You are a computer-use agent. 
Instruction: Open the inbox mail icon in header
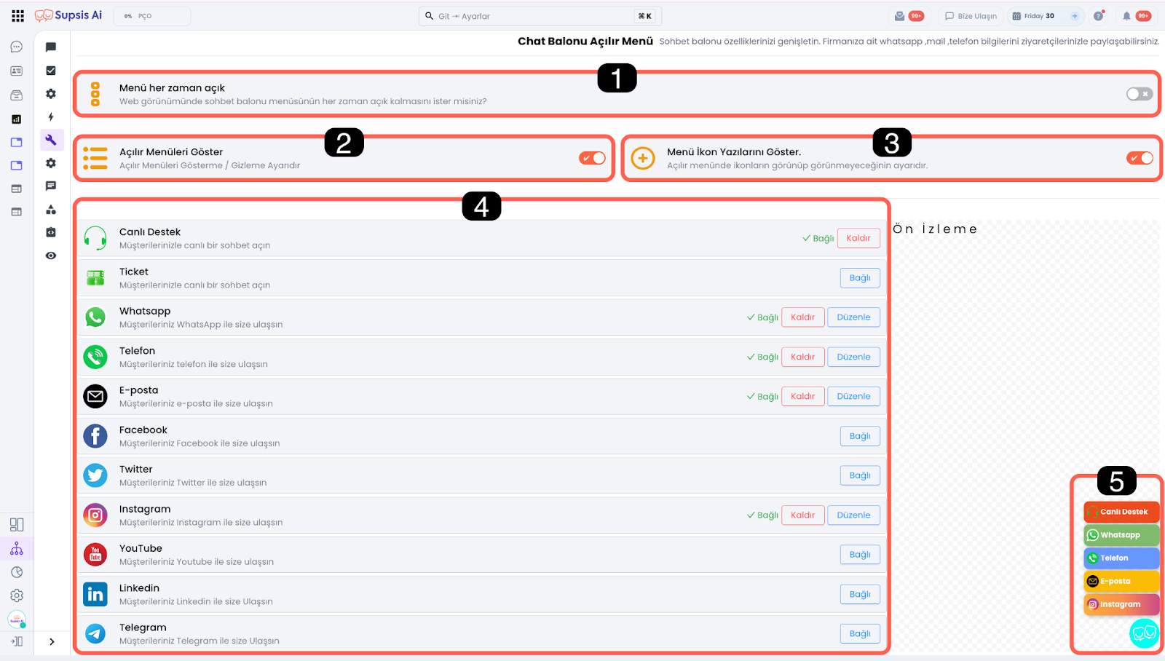point(900,16)
